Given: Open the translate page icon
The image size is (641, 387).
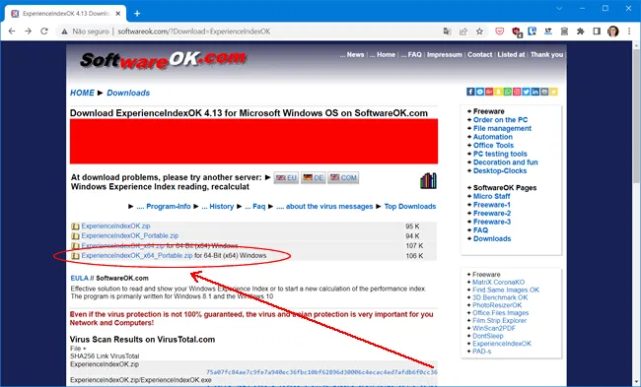Looking at the screenshot, I should pos(448,32).
